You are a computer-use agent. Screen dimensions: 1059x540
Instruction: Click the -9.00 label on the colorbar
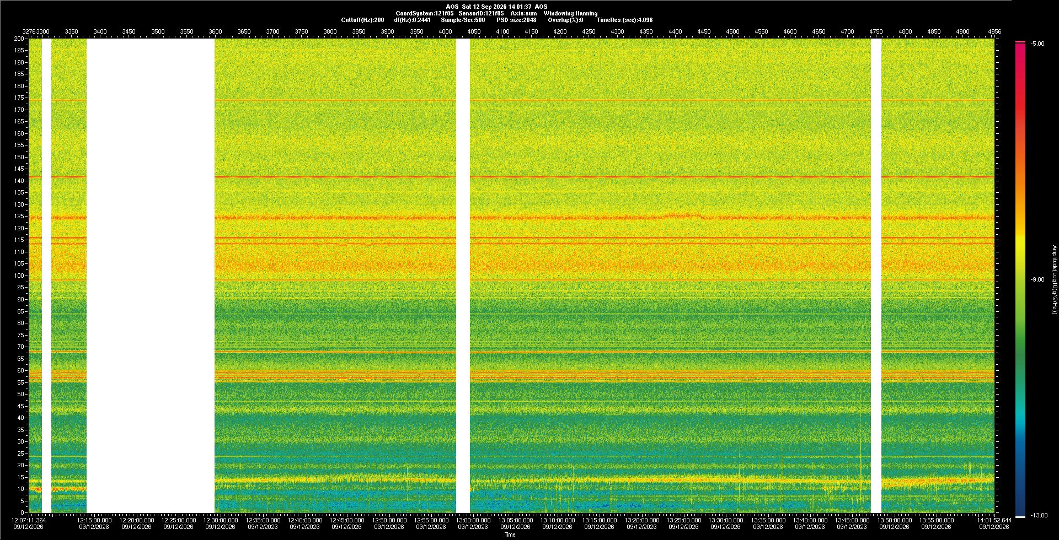pyautogui.click(x=1037, y=279)
